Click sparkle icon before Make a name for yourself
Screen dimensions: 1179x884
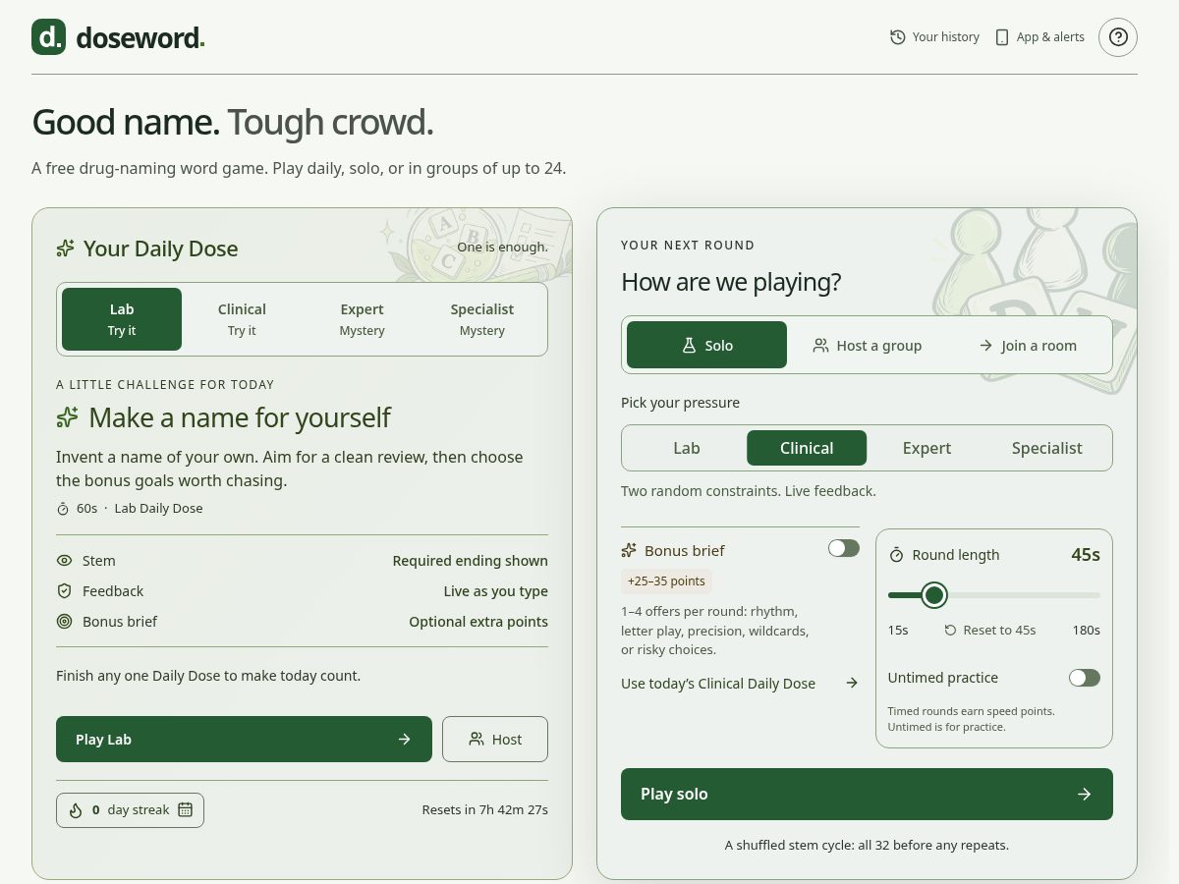68,417
